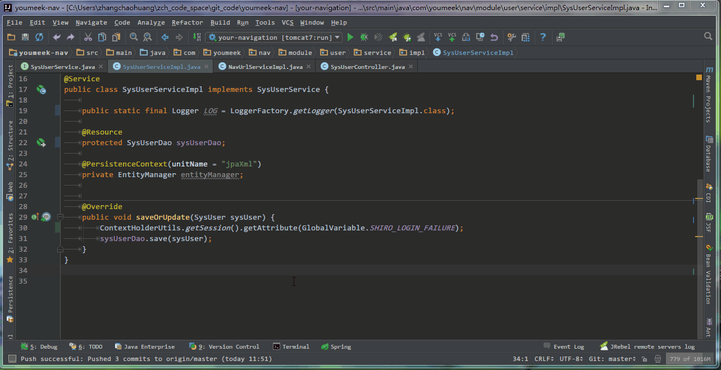The image size is (721, 370).
Task: Start debugging with the Debug bug icon
Action: point(364,38)
